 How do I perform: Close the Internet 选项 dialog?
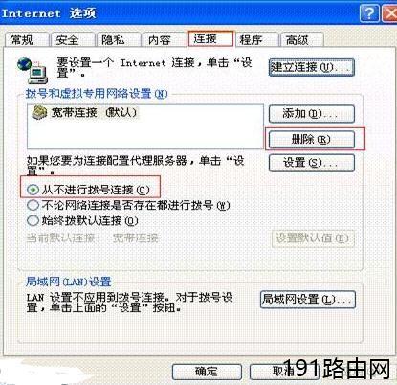389,13
